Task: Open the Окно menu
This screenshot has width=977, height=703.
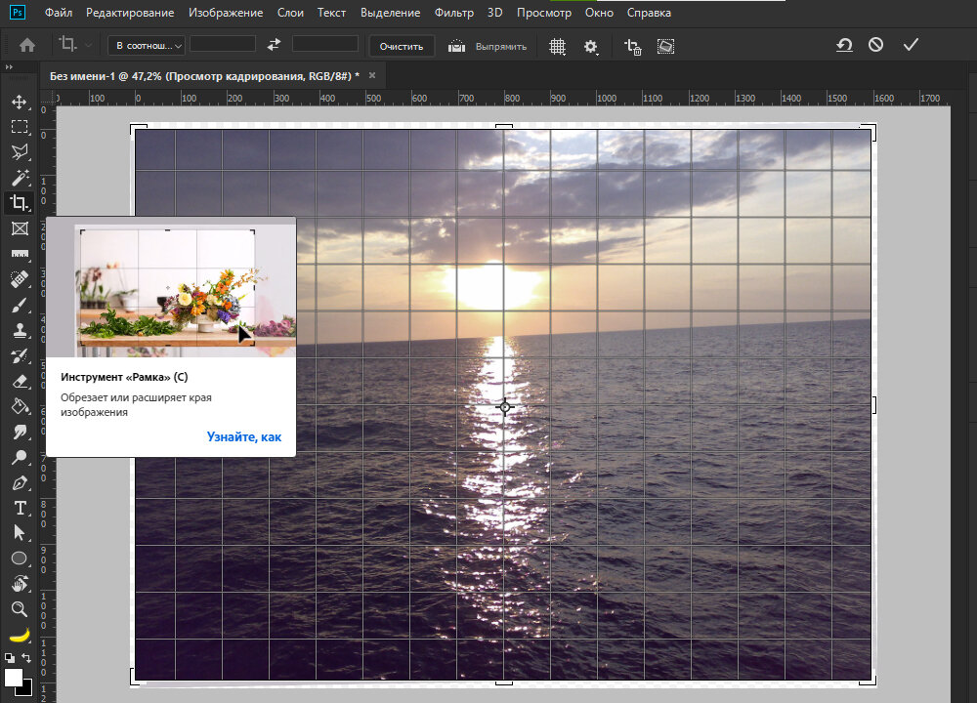Action: pyautogui.click(x=599, y=13)
